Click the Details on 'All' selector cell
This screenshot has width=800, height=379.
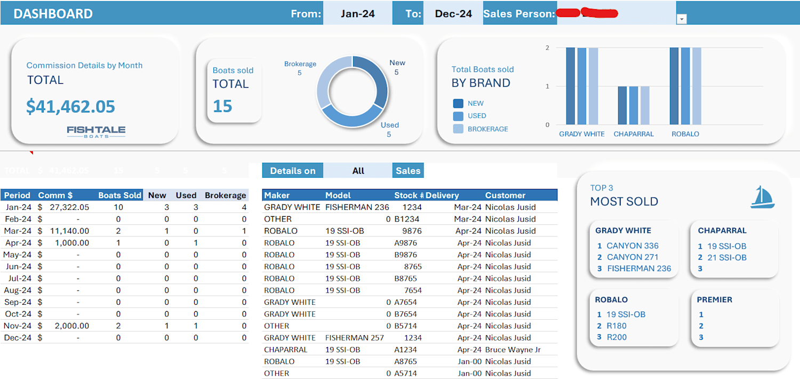click(358, 171)
